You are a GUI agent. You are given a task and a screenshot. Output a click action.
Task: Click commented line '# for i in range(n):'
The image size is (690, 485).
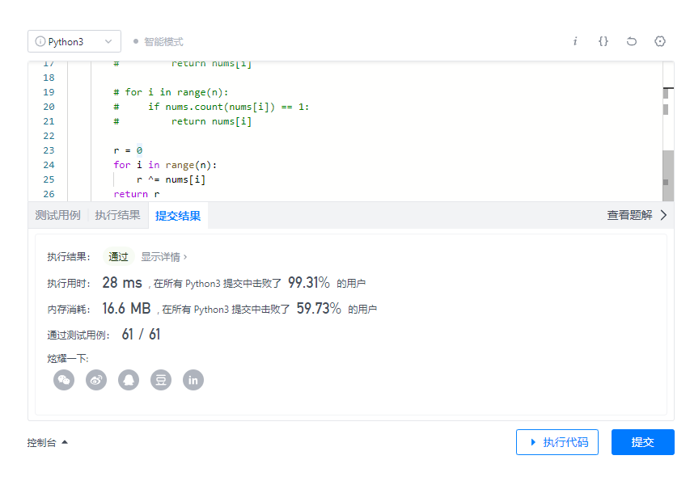[x=171, y=92]
